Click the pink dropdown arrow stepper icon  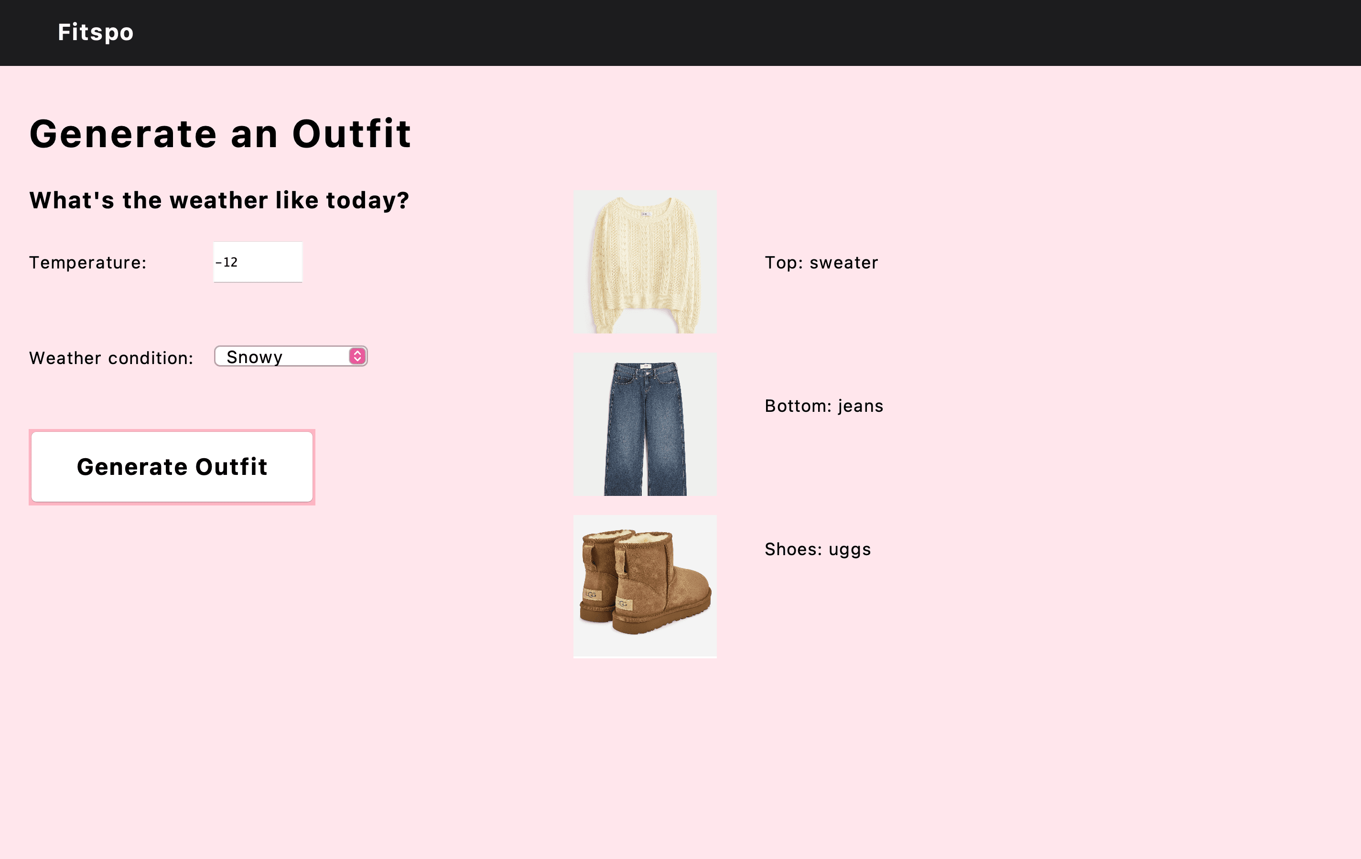coord(357,356)
